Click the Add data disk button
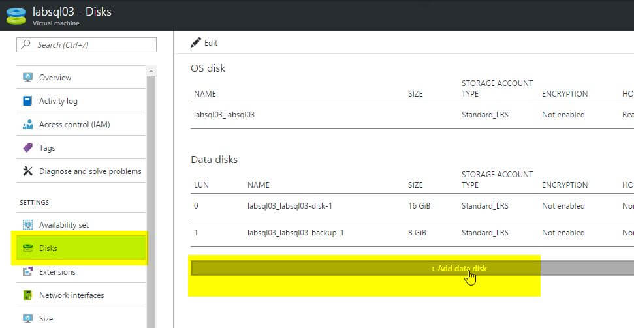This screenshot has width=634, height=328. coord(413,268)
